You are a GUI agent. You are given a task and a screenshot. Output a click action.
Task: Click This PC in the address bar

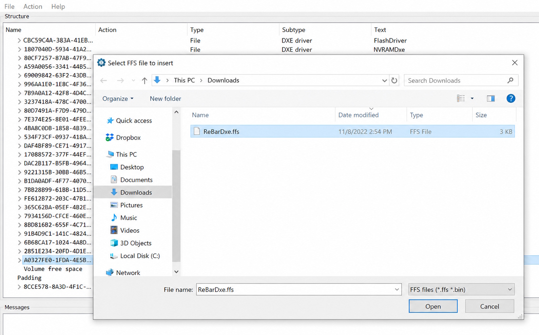point(184,80)
